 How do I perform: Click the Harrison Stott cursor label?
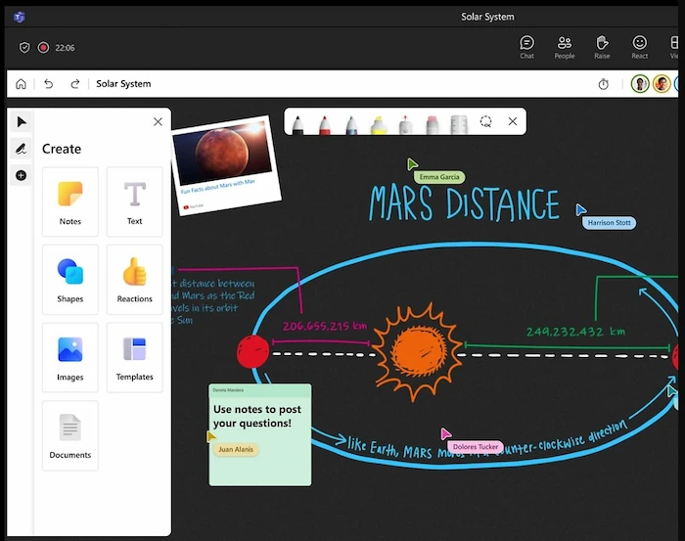pos(609,223)
